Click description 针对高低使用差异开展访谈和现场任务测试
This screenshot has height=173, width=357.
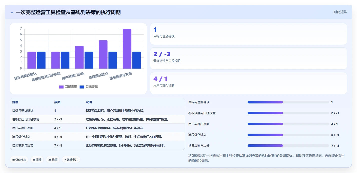tap(115, 128)
